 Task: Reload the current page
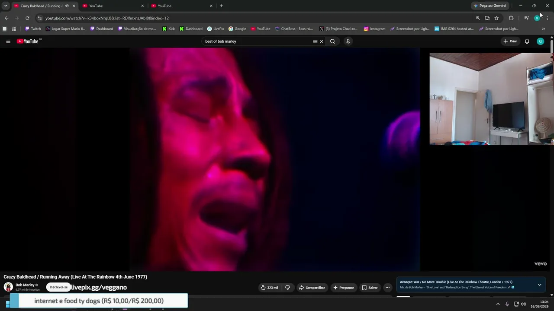[x=27, y=18]
